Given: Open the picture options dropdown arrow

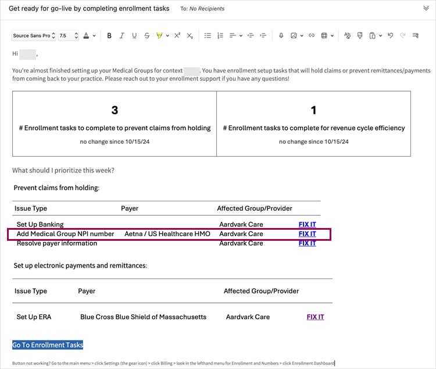Looking at the screenshot, I should click(302, 35).
